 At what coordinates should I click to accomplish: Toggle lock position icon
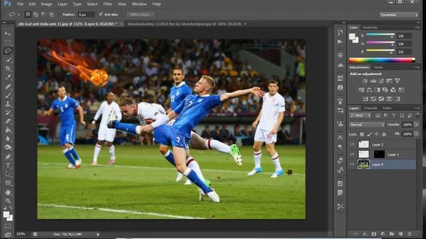377,134
